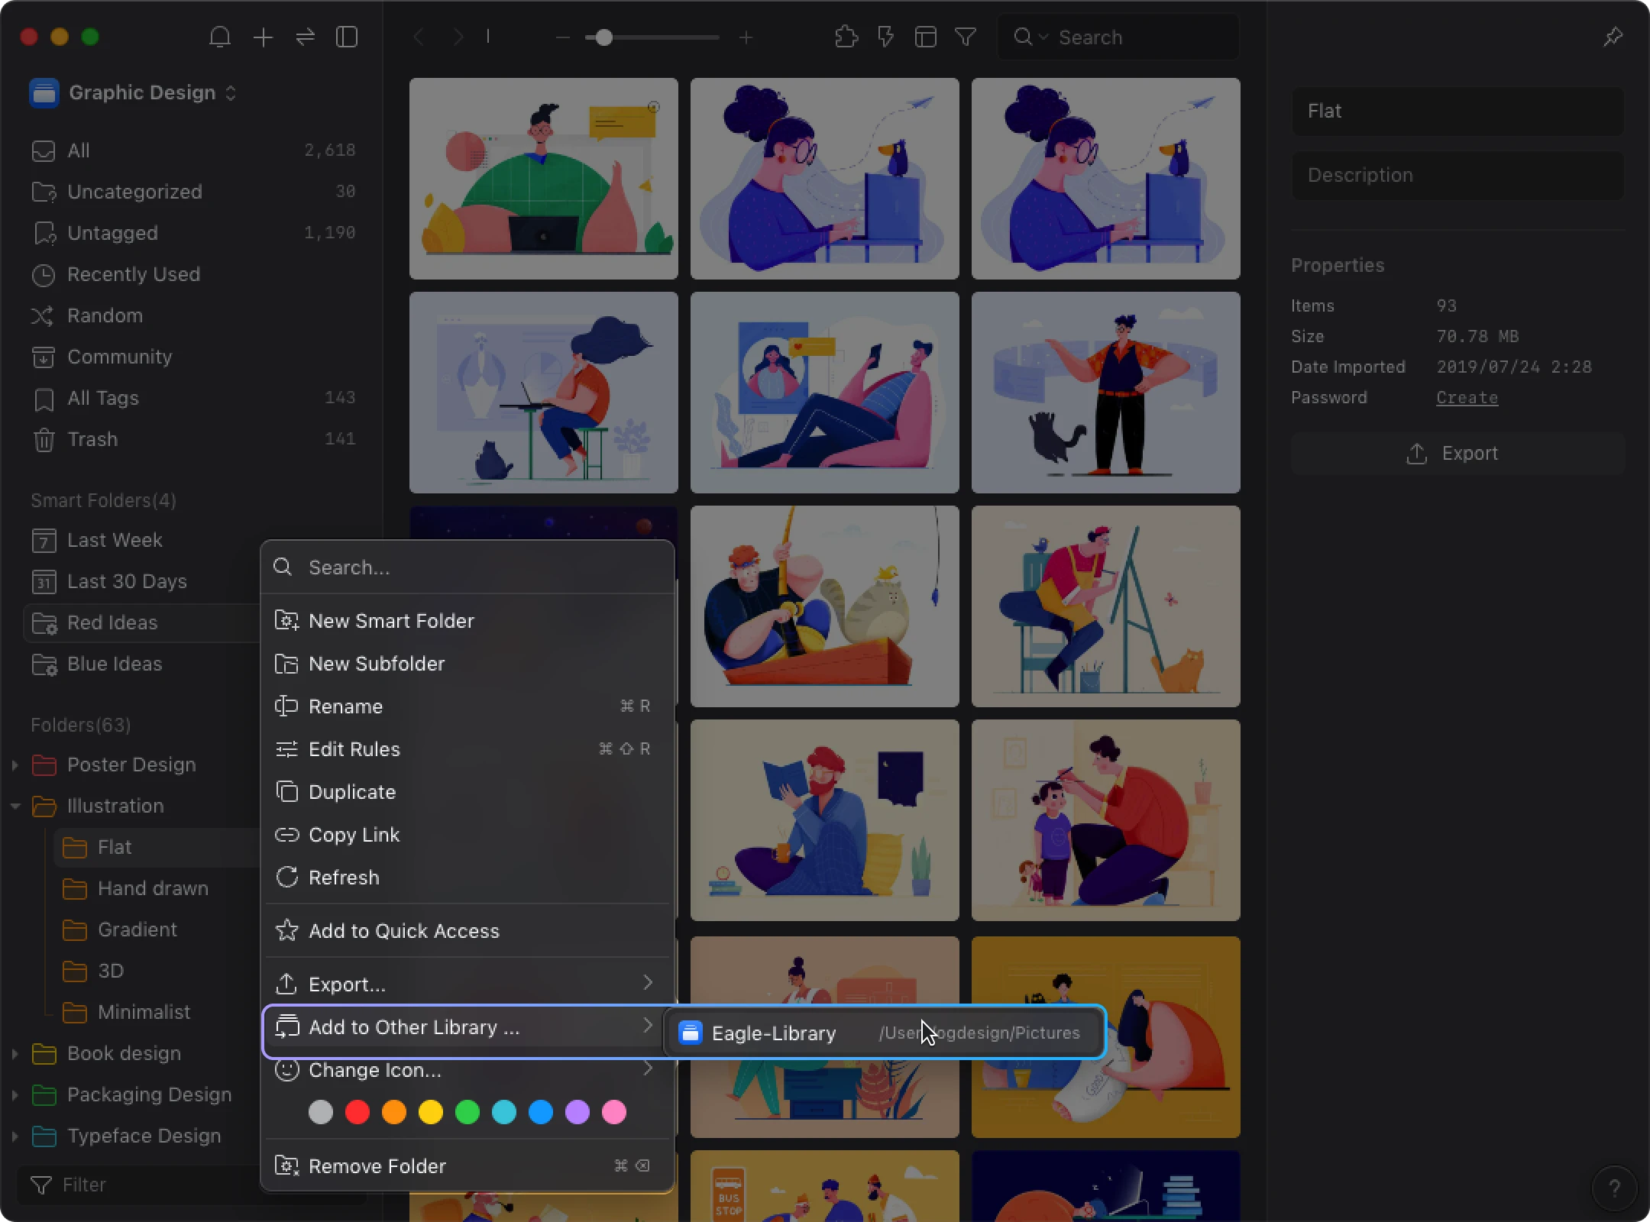Click the context menu Search field
The width and height of the screenshot is (1650, 1222).
(x=467, y=567)
